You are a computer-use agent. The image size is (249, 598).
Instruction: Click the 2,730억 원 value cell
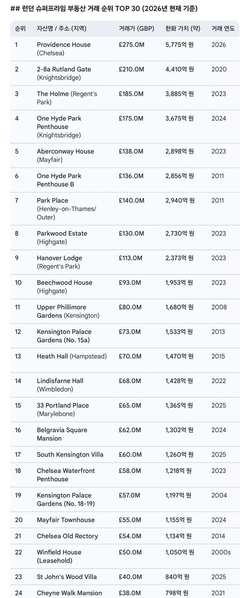(180, 233)
